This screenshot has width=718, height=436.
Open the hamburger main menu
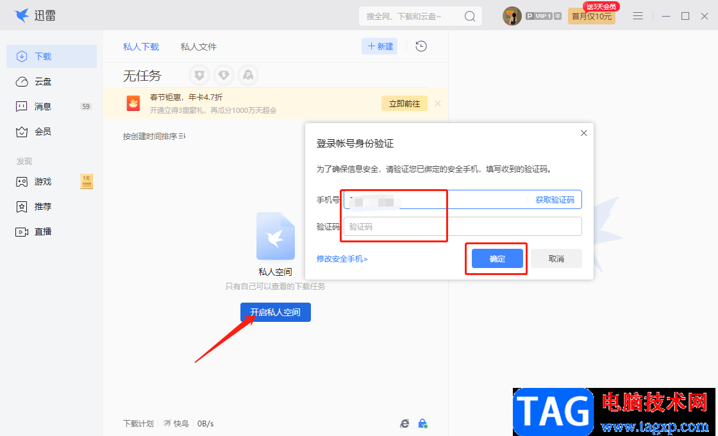tap(638, 16)
